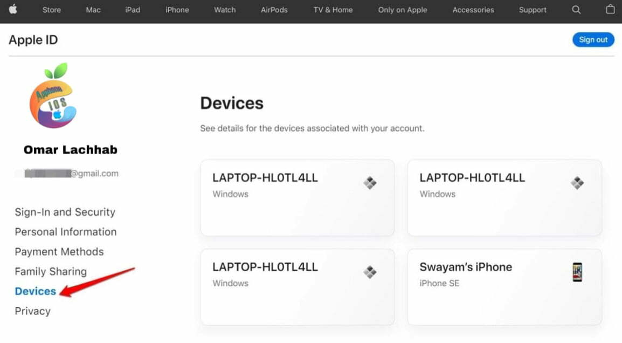Open the shopping bag icon
Viewport: 622px width, 343px height.
click(610, 10)
